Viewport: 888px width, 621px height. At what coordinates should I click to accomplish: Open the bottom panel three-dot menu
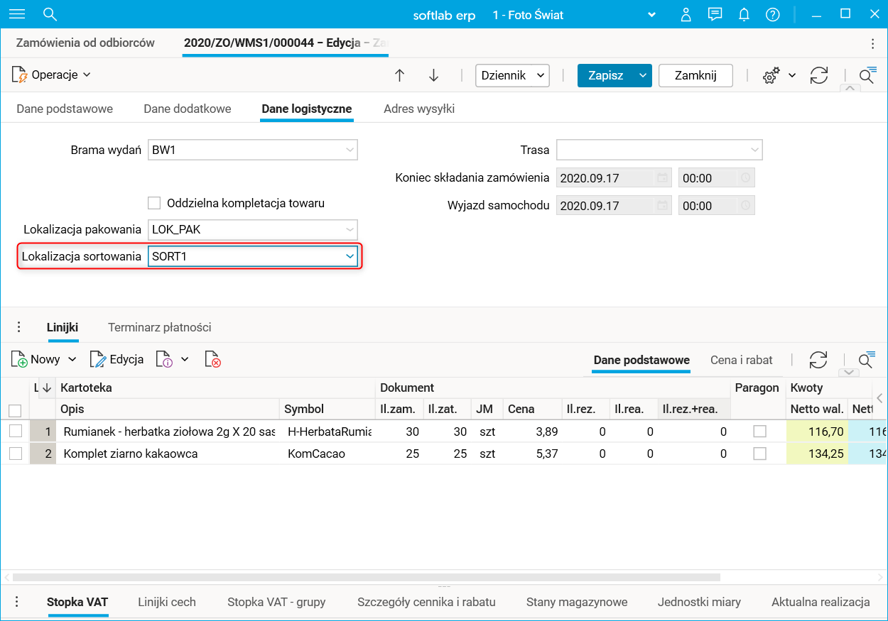[18, 602]
